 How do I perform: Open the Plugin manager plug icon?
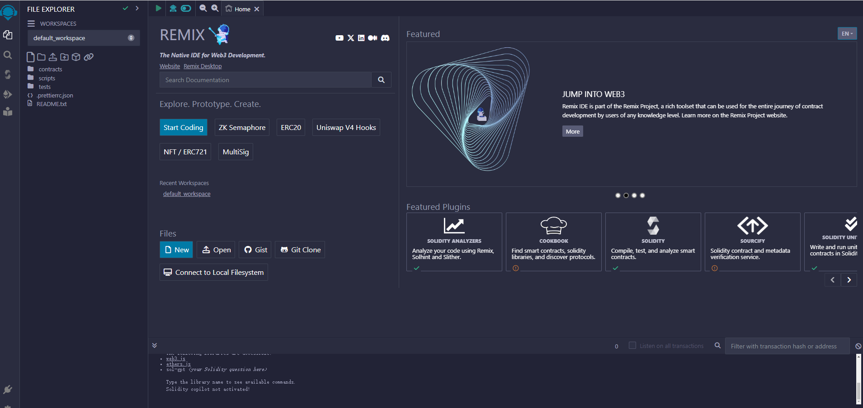(8, 389)
